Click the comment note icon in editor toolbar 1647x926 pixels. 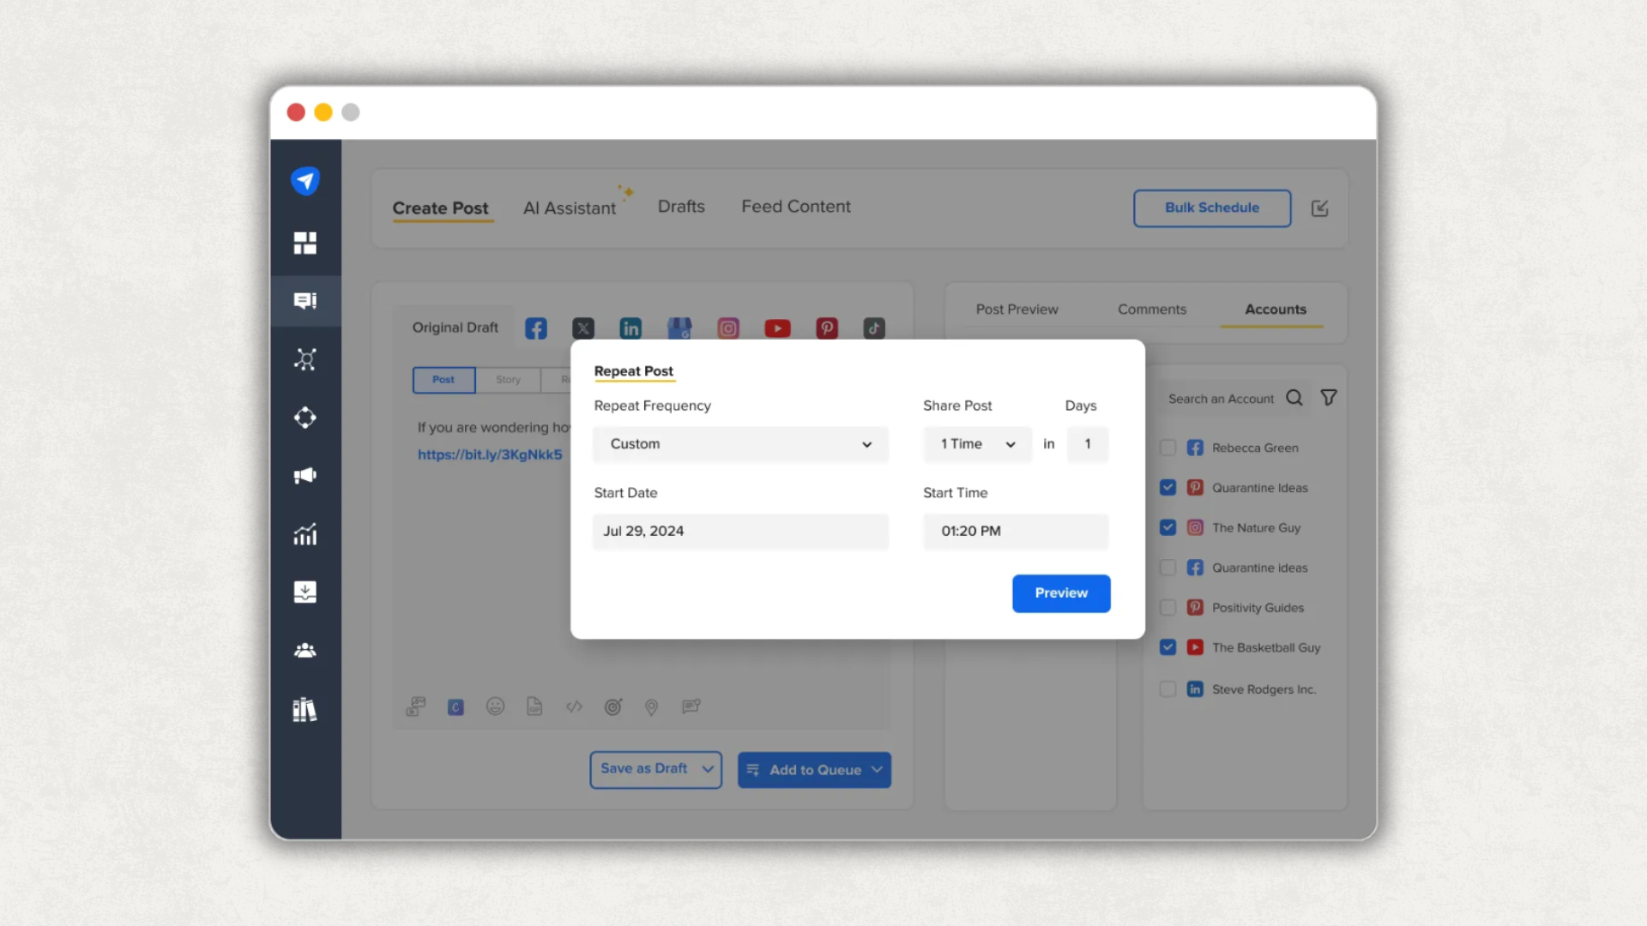click(x=691, y=707)
